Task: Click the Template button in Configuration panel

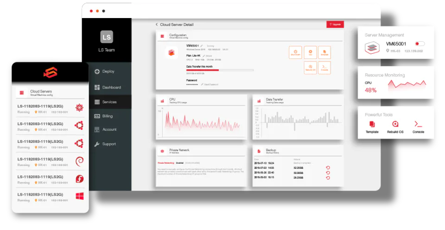Action: click(324, 52)
